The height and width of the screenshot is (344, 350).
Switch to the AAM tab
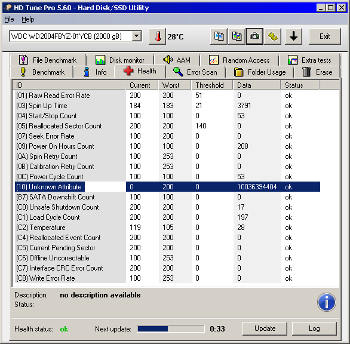tap(177, 60)
